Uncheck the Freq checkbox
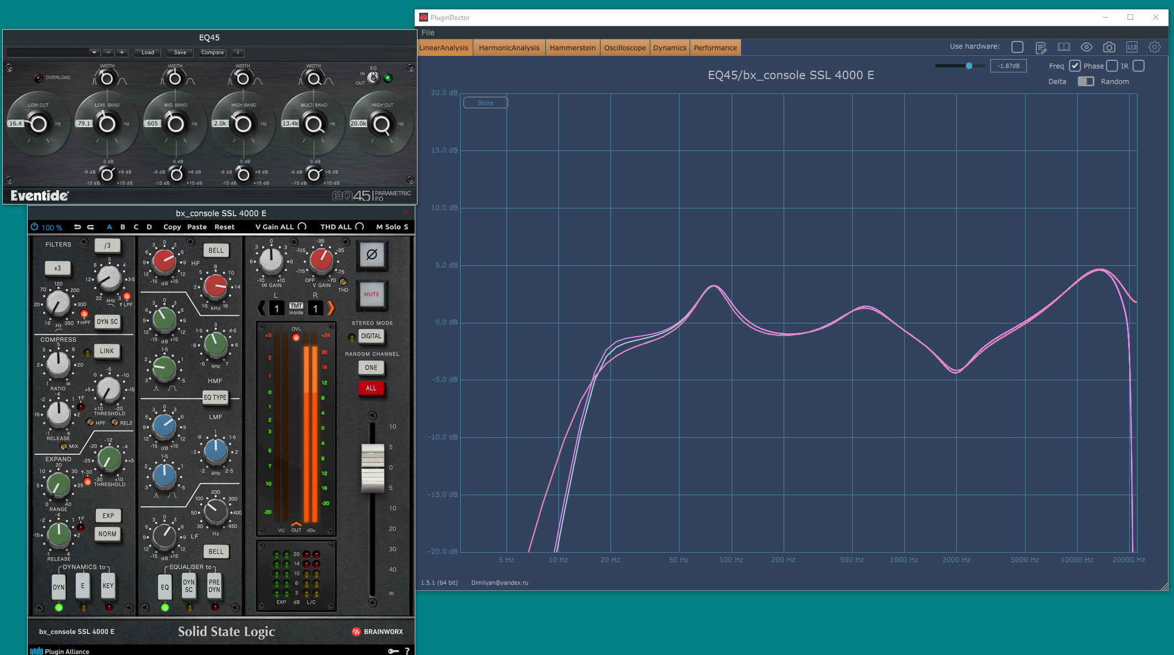 click(x=1074, y=66)
